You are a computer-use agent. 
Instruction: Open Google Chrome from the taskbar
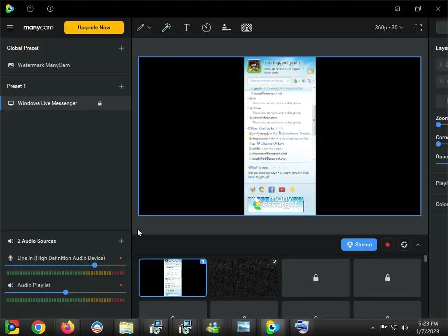tap(38, 327)
